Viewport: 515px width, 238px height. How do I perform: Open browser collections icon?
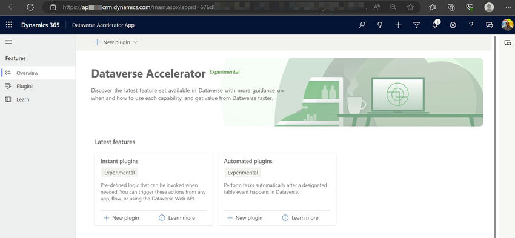[x=451, y=7]
